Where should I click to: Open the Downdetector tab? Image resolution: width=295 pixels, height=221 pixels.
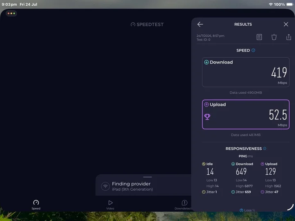click(184, 205)
